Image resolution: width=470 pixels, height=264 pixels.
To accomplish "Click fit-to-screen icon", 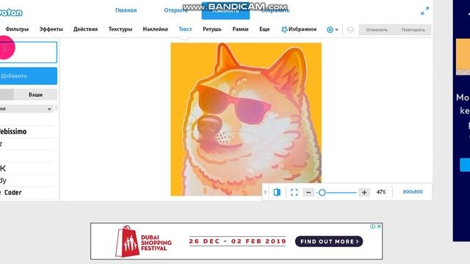I will pos(294,192).
